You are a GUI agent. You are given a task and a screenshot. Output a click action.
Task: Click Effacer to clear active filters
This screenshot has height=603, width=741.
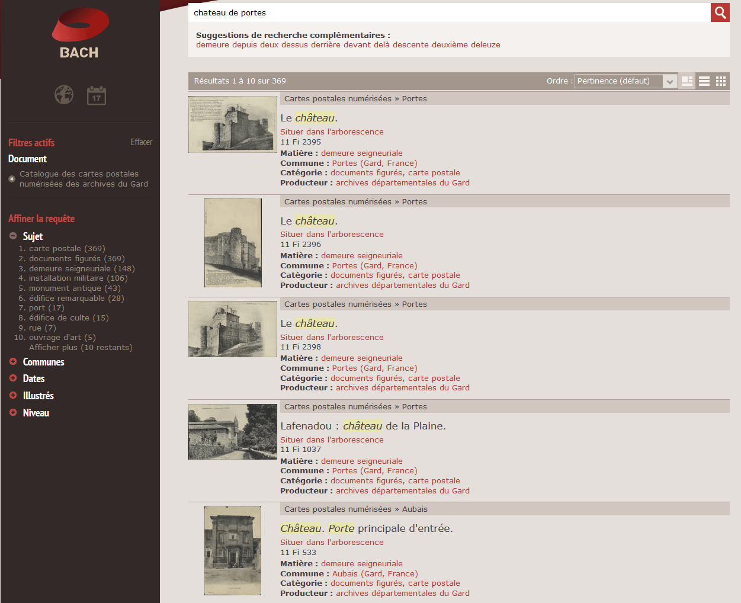142,142
